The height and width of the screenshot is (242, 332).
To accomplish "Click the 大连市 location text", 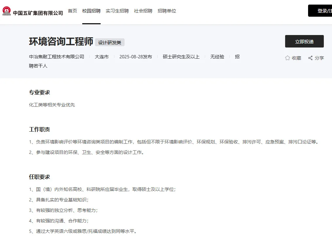I will coord(102,57).
